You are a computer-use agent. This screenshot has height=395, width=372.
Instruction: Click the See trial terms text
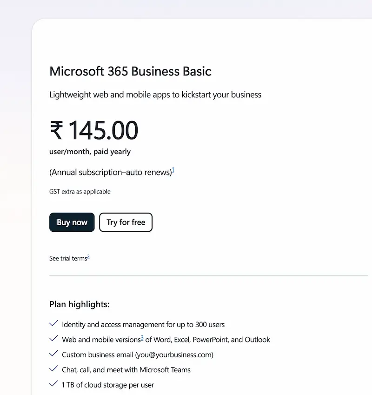click(x=68, y=258)
